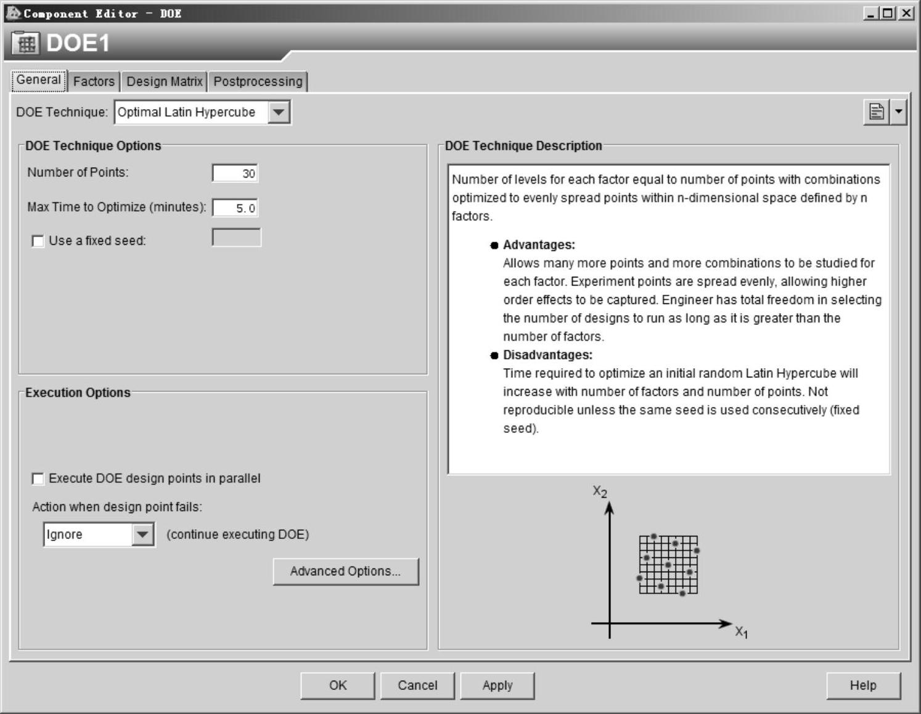
Task: Enable Execute DOE design points in parallel
Action: pos(38,478)
